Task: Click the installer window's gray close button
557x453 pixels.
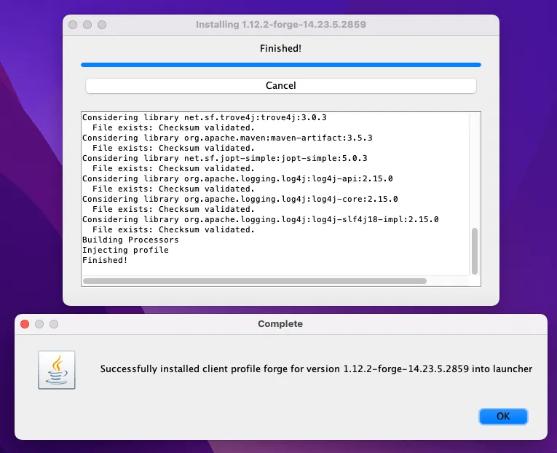Action: [73, 25]
